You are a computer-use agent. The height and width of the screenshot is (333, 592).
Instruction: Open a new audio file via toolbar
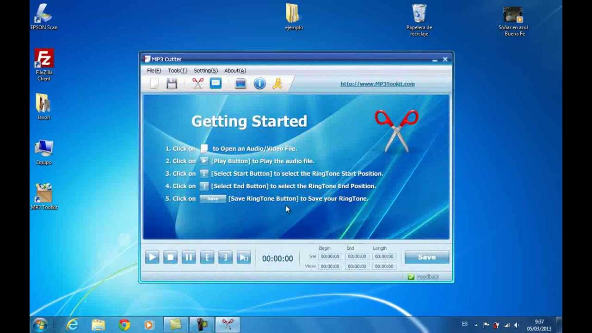tap(154, 83)
